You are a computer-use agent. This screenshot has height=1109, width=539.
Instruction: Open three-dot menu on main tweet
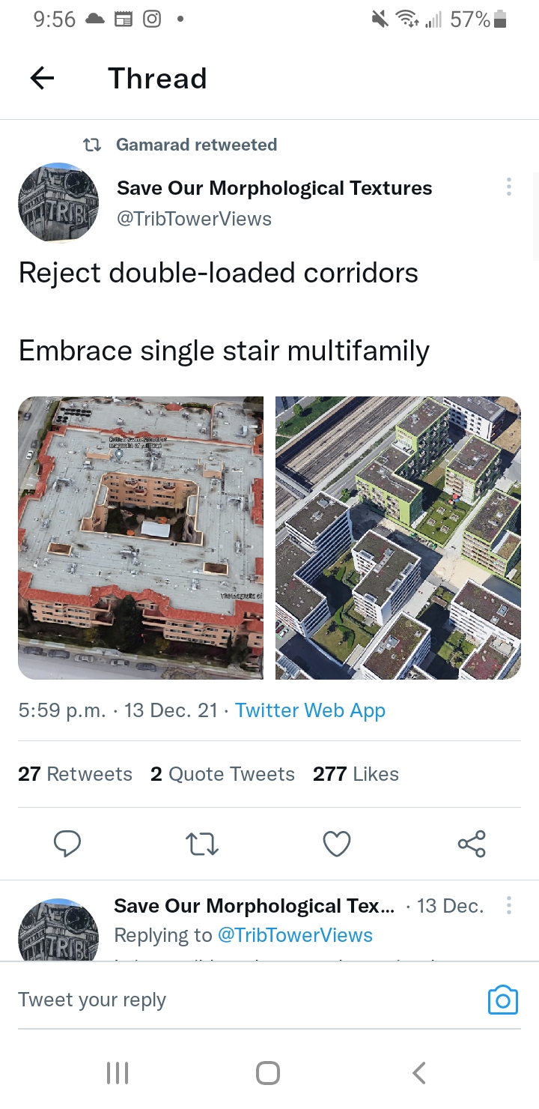point(509,187)
